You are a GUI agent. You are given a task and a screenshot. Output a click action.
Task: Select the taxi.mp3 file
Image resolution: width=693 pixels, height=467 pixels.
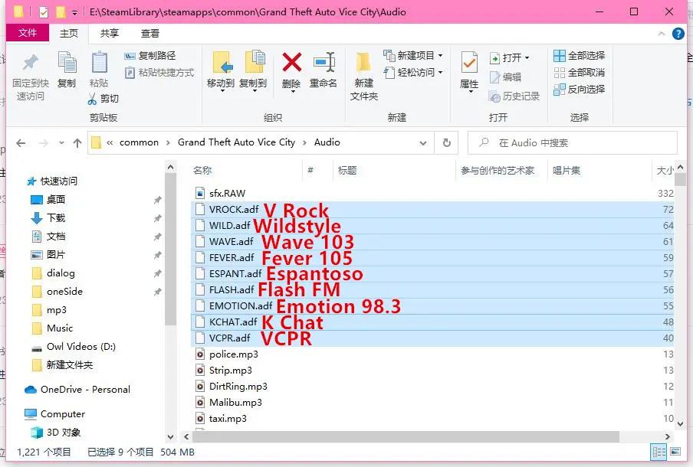pyautogui.click(x=228, y=418)
